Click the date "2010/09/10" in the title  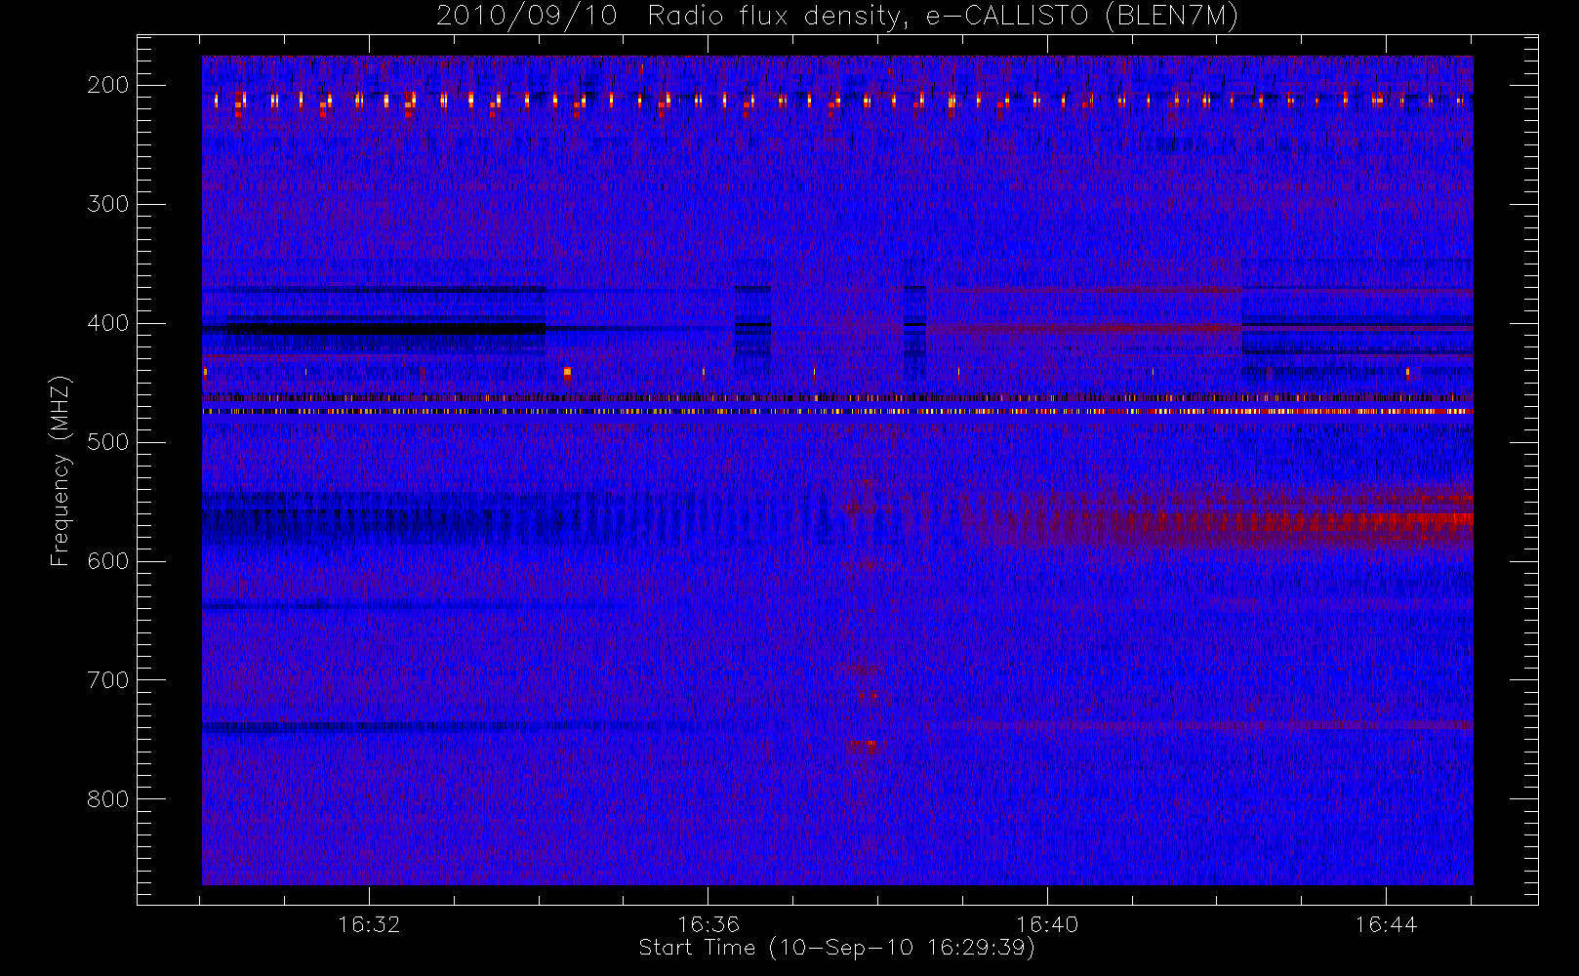(527, 16)
